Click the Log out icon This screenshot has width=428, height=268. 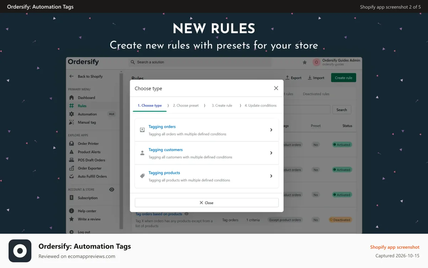[x=71, y=232]
